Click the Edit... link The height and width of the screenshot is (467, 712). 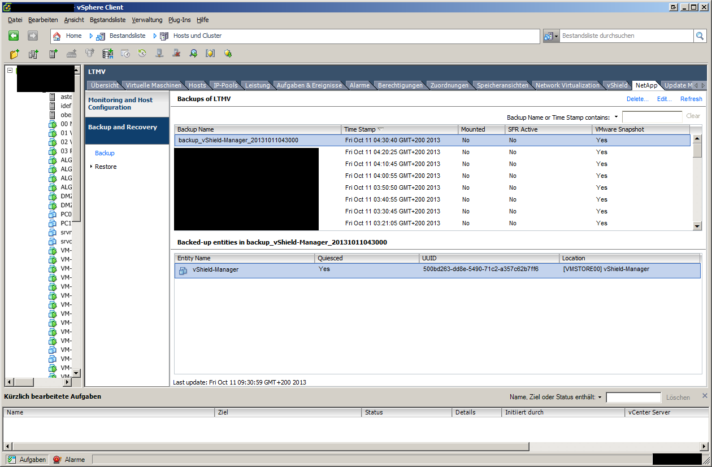click(x=664, y=99)
